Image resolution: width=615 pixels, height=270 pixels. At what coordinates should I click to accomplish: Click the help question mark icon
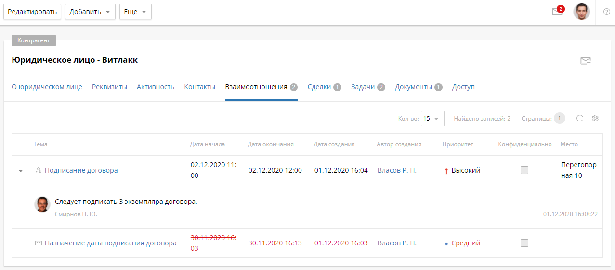(x=606, y=12)
